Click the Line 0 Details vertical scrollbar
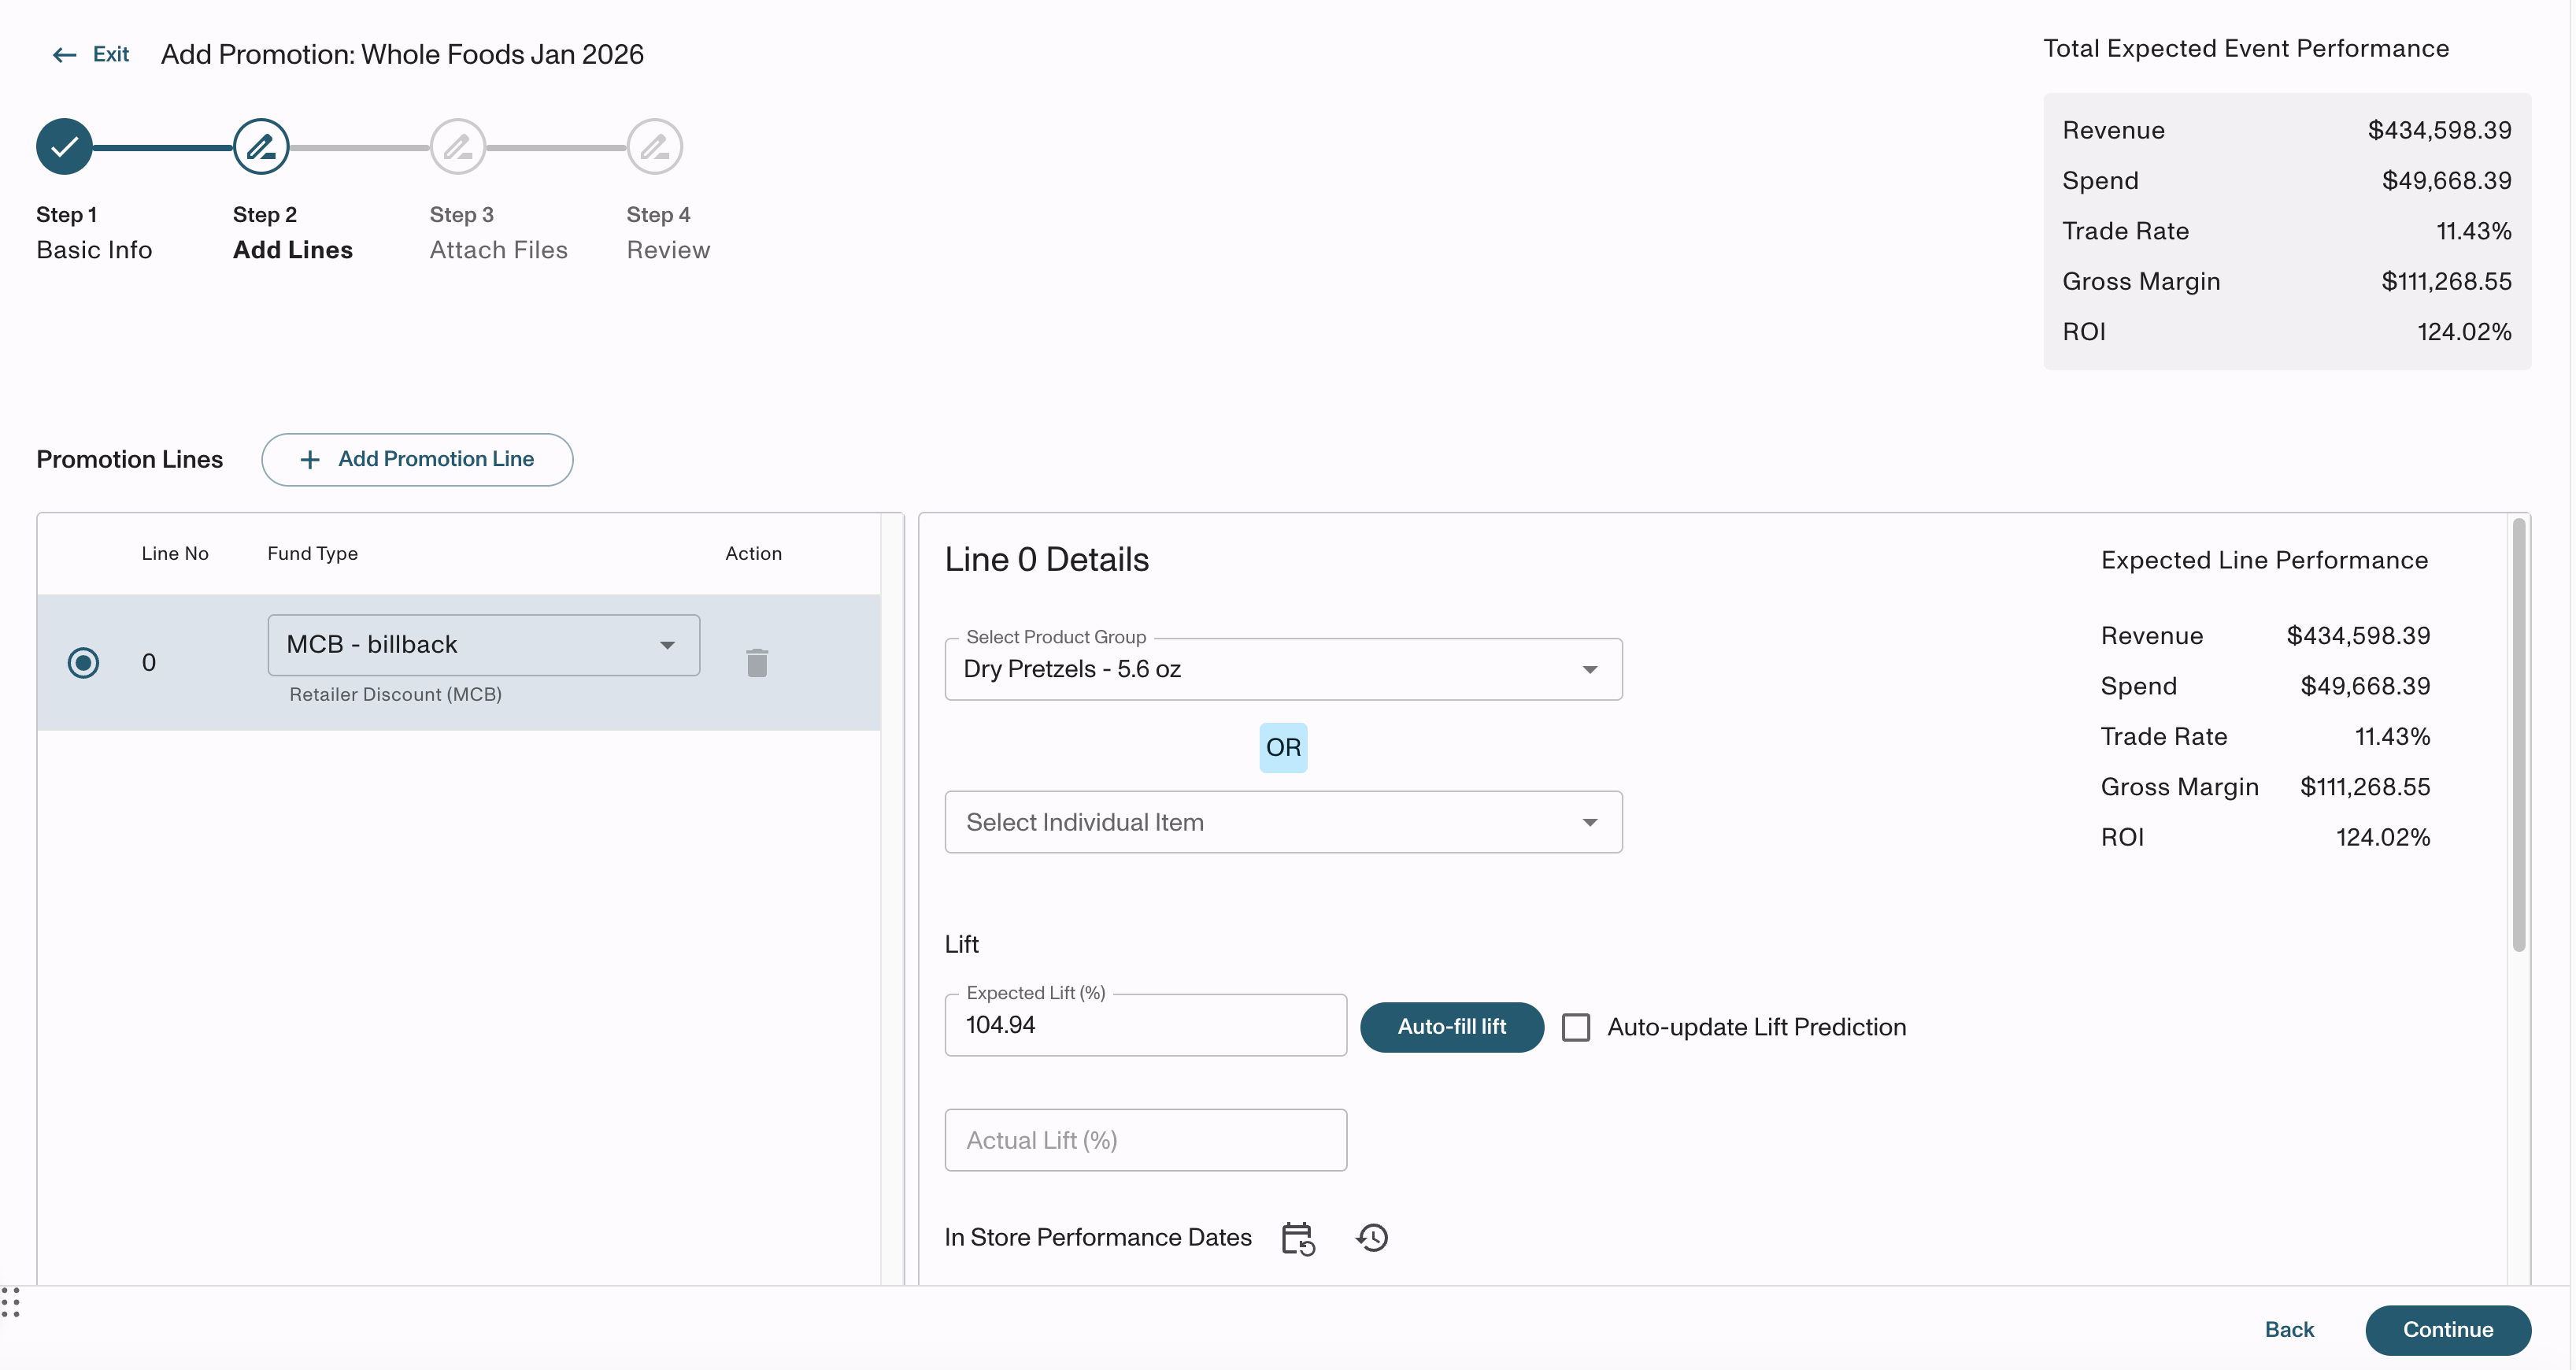 click(x=2518, y=735)
